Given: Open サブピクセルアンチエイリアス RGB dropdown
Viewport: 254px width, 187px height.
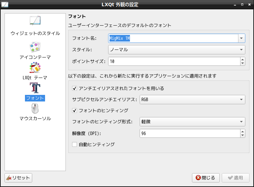Looking at the screenshot, I should click(x=192, y=100).
